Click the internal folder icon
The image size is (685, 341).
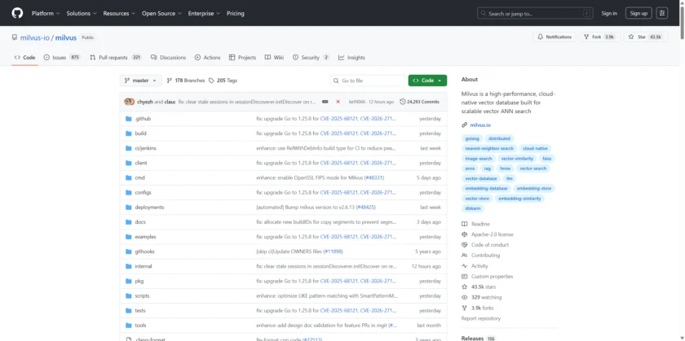click(129, 266)
